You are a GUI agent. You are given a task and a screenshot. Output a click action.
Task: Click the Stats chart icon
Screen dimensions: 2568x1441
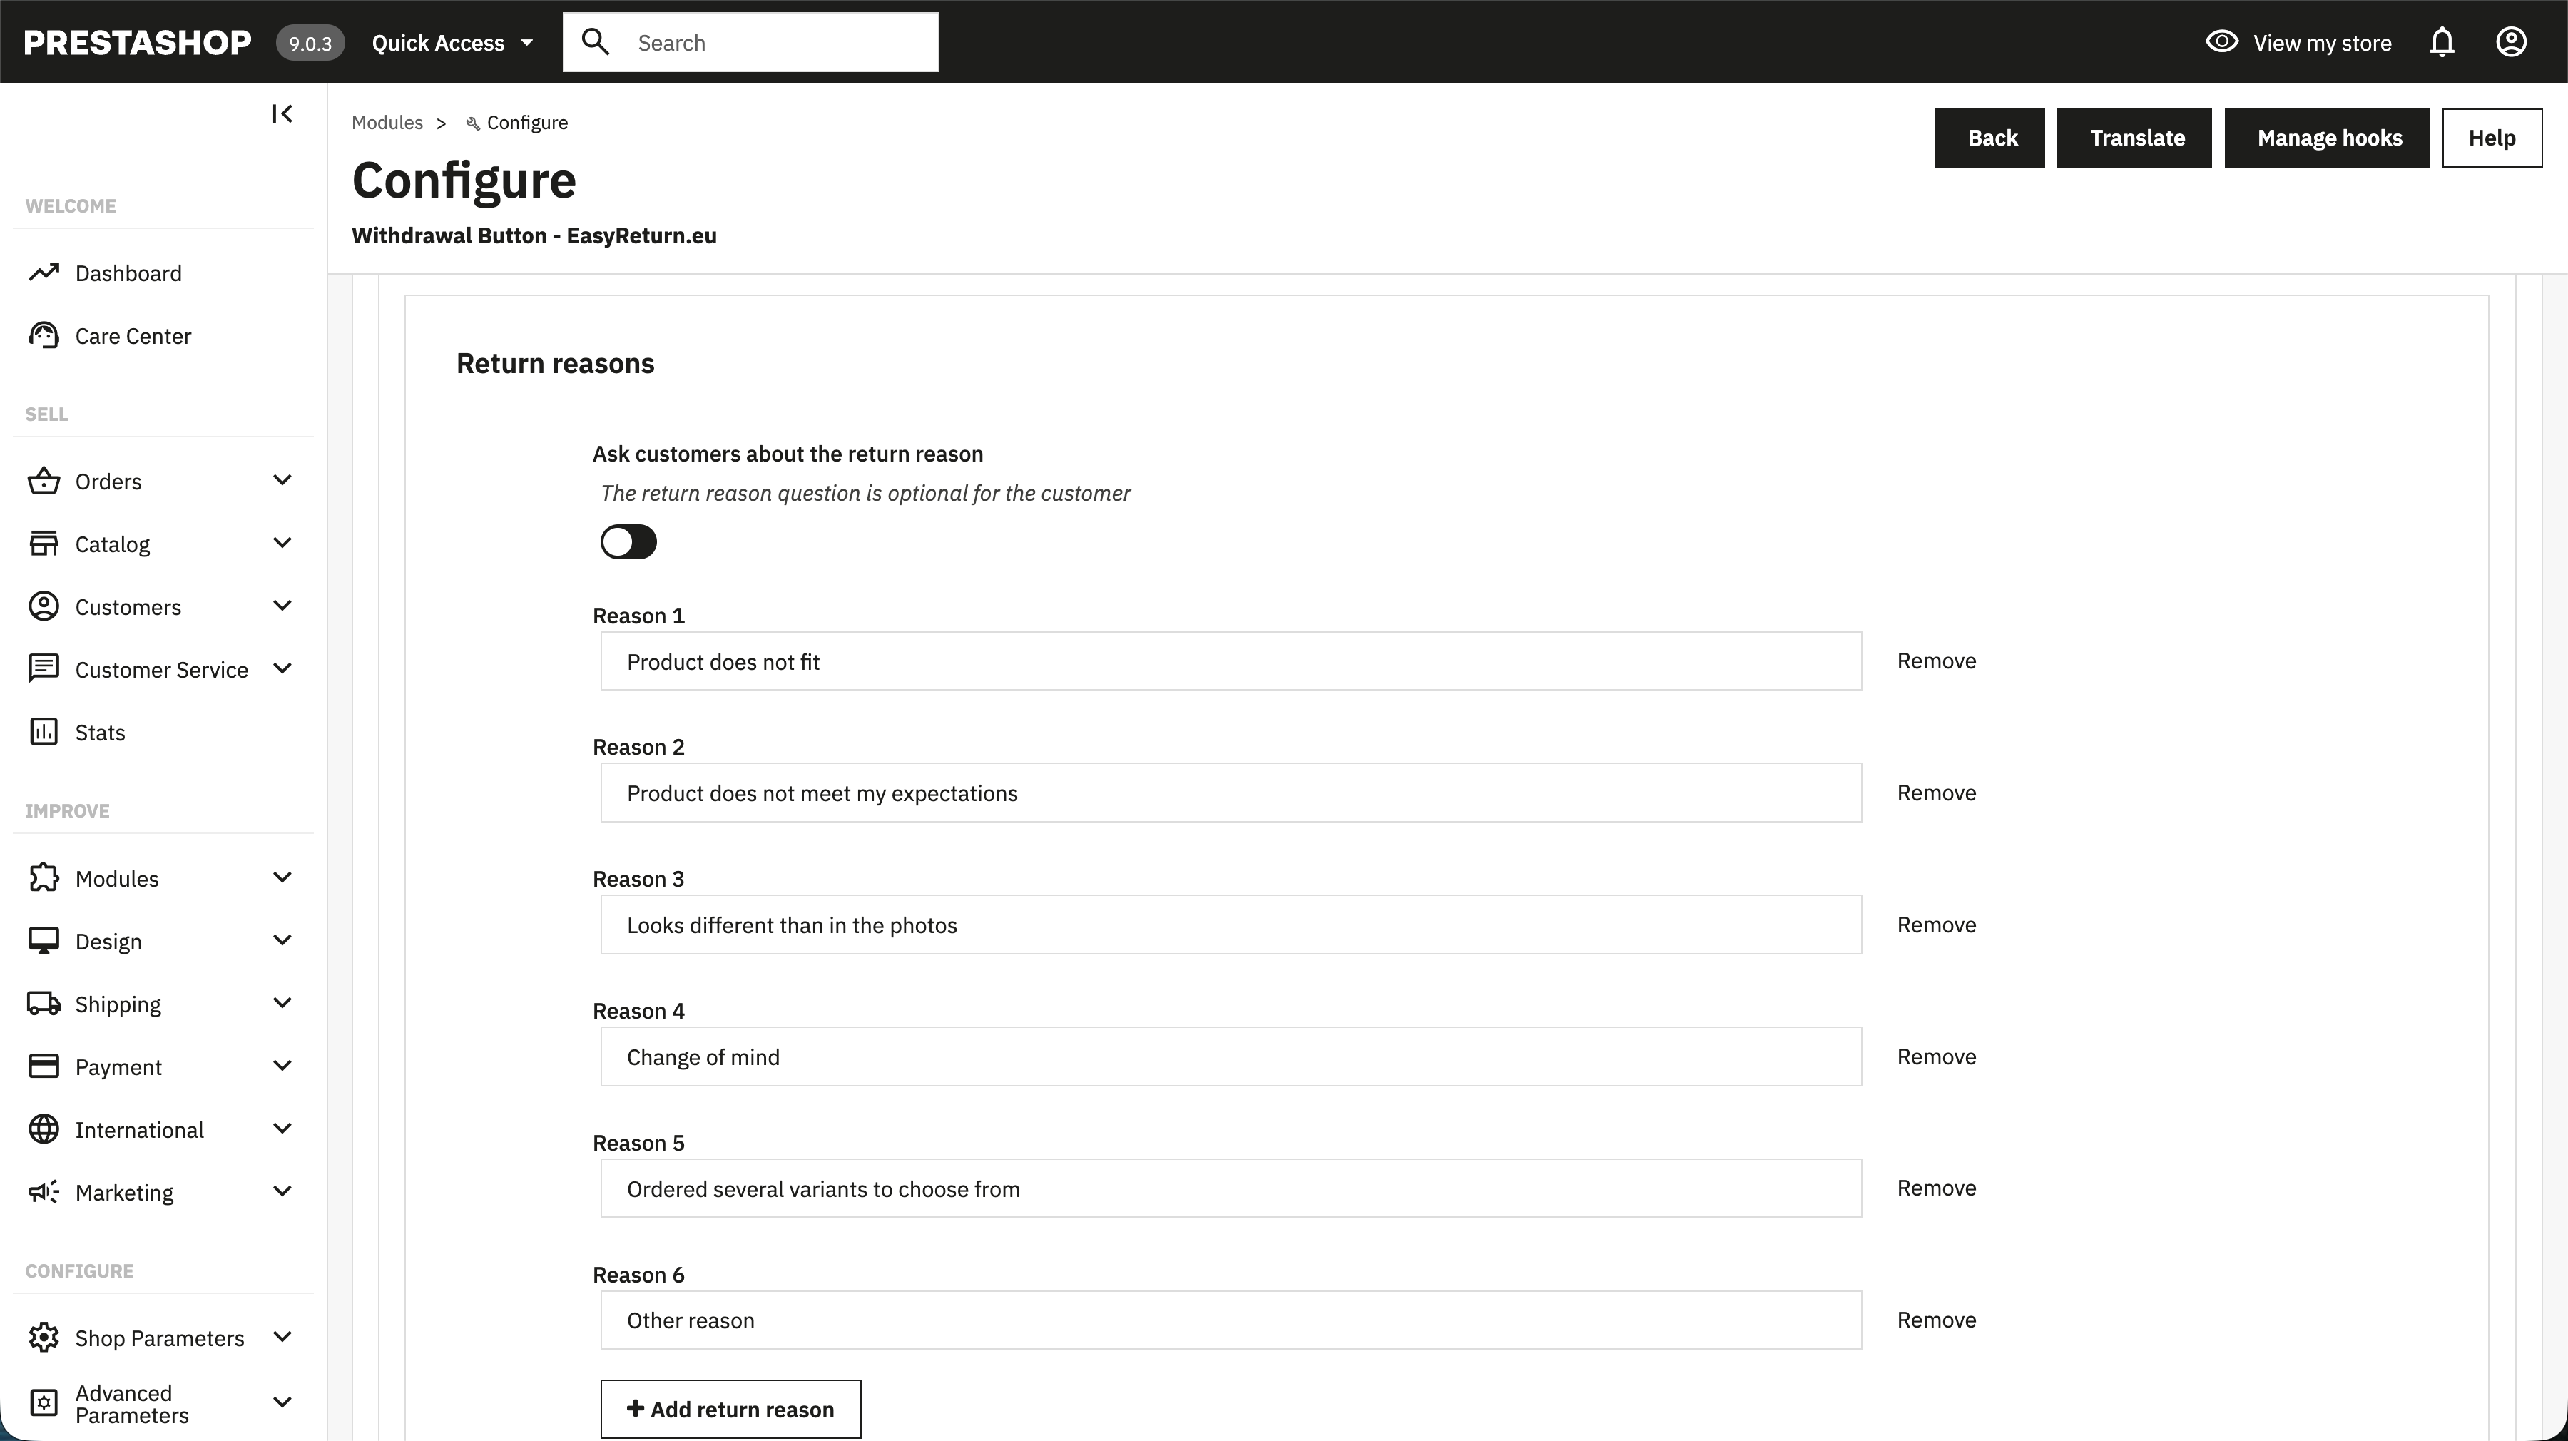click(x=44, y=732)
